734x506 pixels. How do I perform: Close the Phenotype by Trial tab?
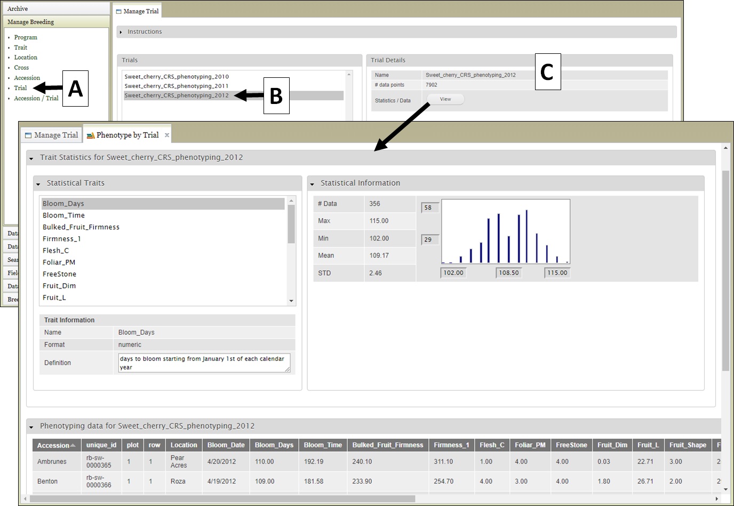(167, 135)
